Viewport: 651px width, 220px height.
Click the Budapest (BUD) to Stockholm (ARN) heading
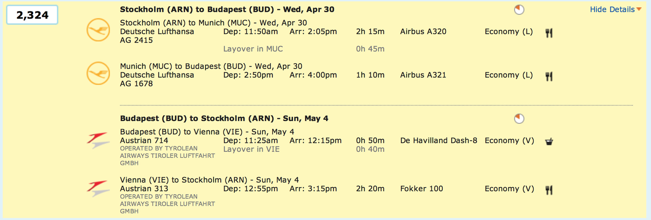[224, 119]
